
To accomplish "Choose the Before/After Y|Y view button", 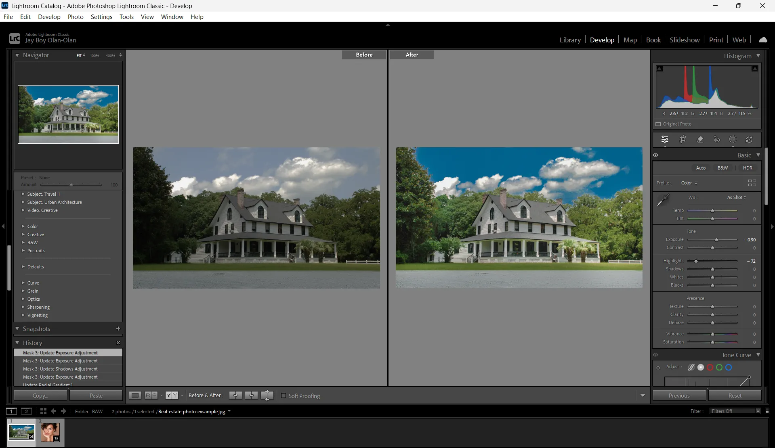I will tap(172, 396).
